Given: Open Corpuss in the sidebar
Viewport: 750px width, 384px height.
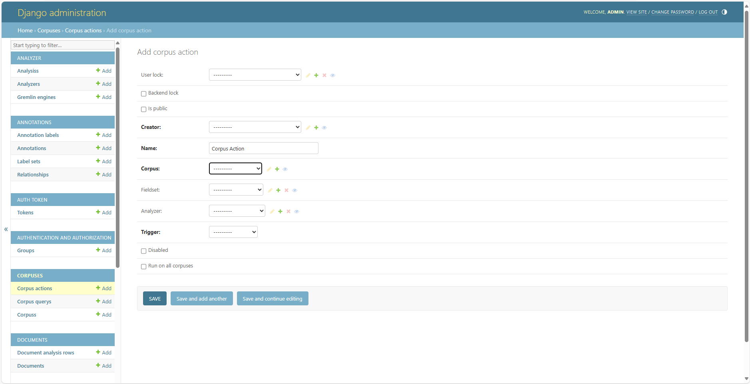Looking at the screenshot, I should [27, 315].
